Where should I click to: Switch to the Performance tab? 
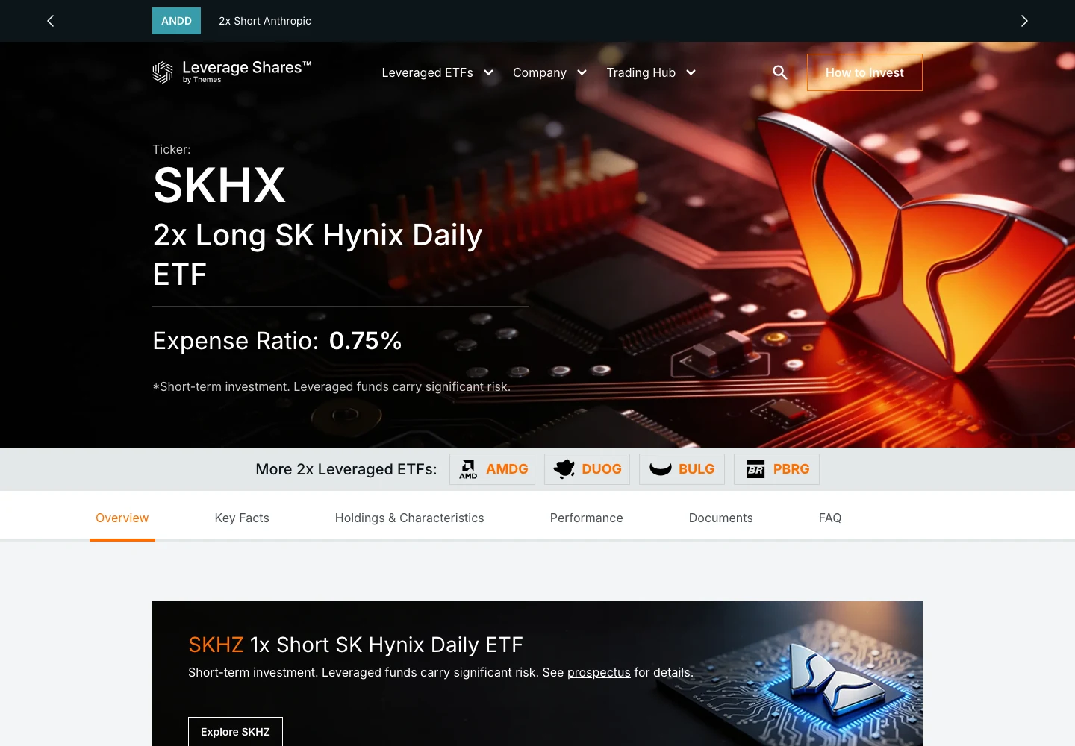pos(586,518)
